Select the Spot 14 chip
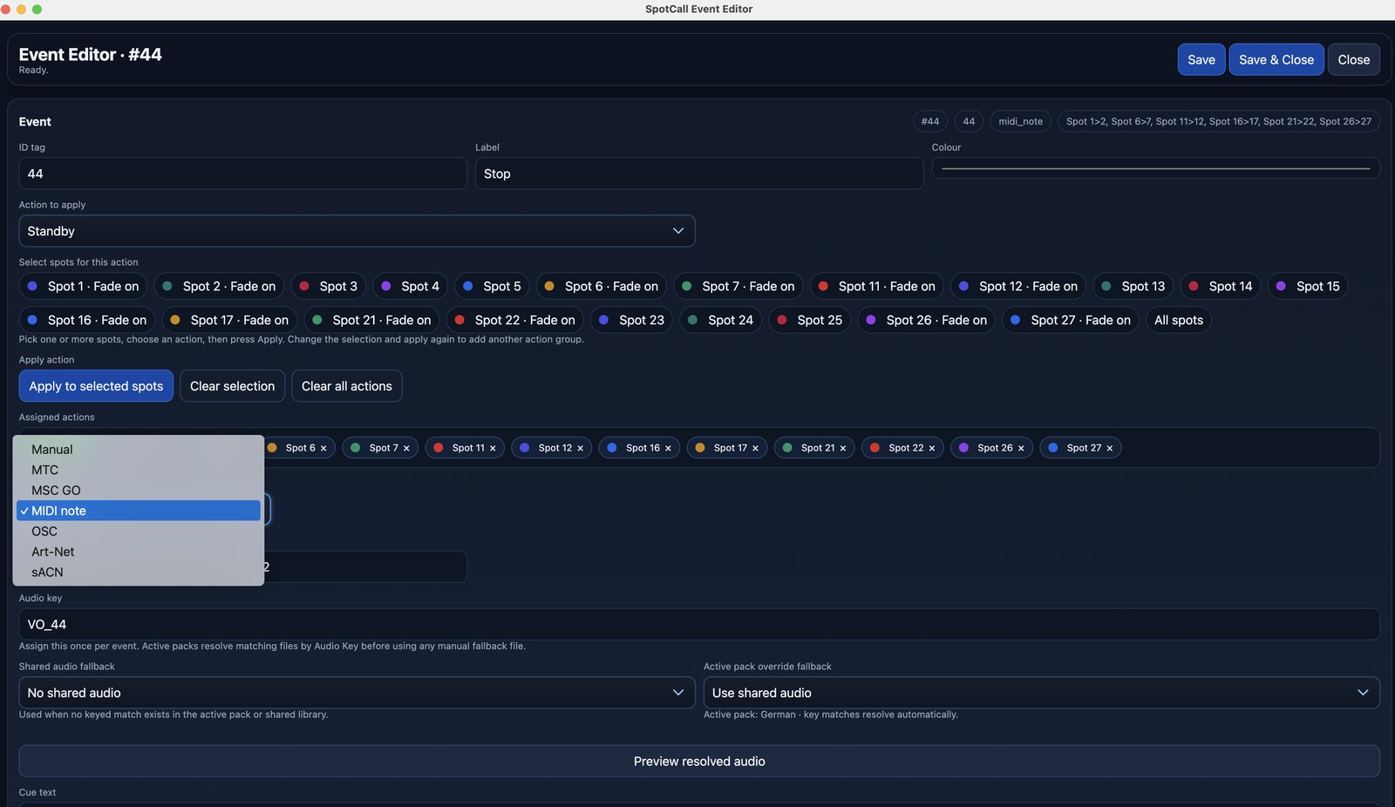The image size is (1395, 807). [1221, 286]
